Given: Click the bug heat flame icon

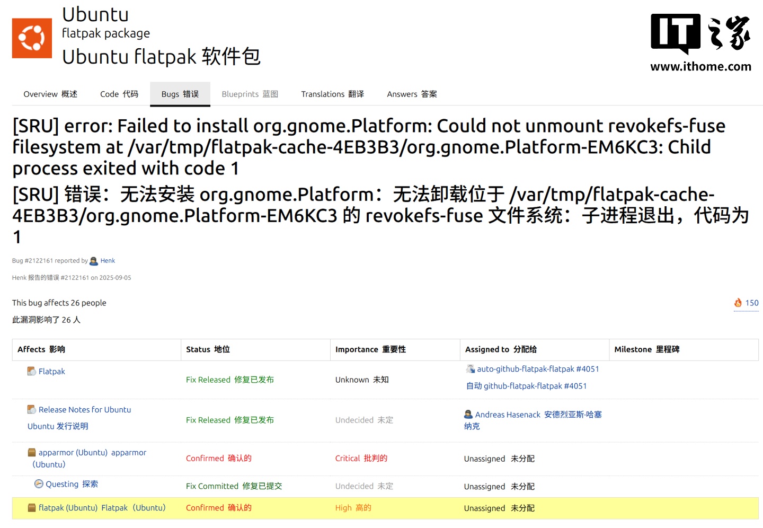Looking at the screenshot, I should [x=739, y=303].
